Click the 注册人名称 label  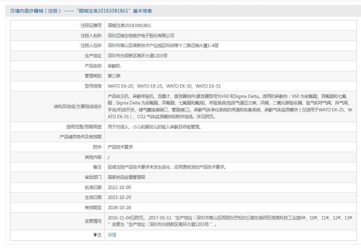click(91, 36)
